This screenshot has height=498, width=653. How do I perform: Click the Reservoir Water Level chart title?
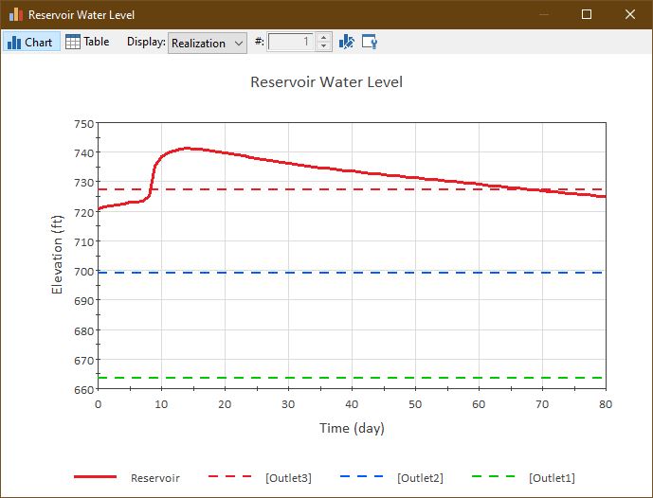point(326,82)
